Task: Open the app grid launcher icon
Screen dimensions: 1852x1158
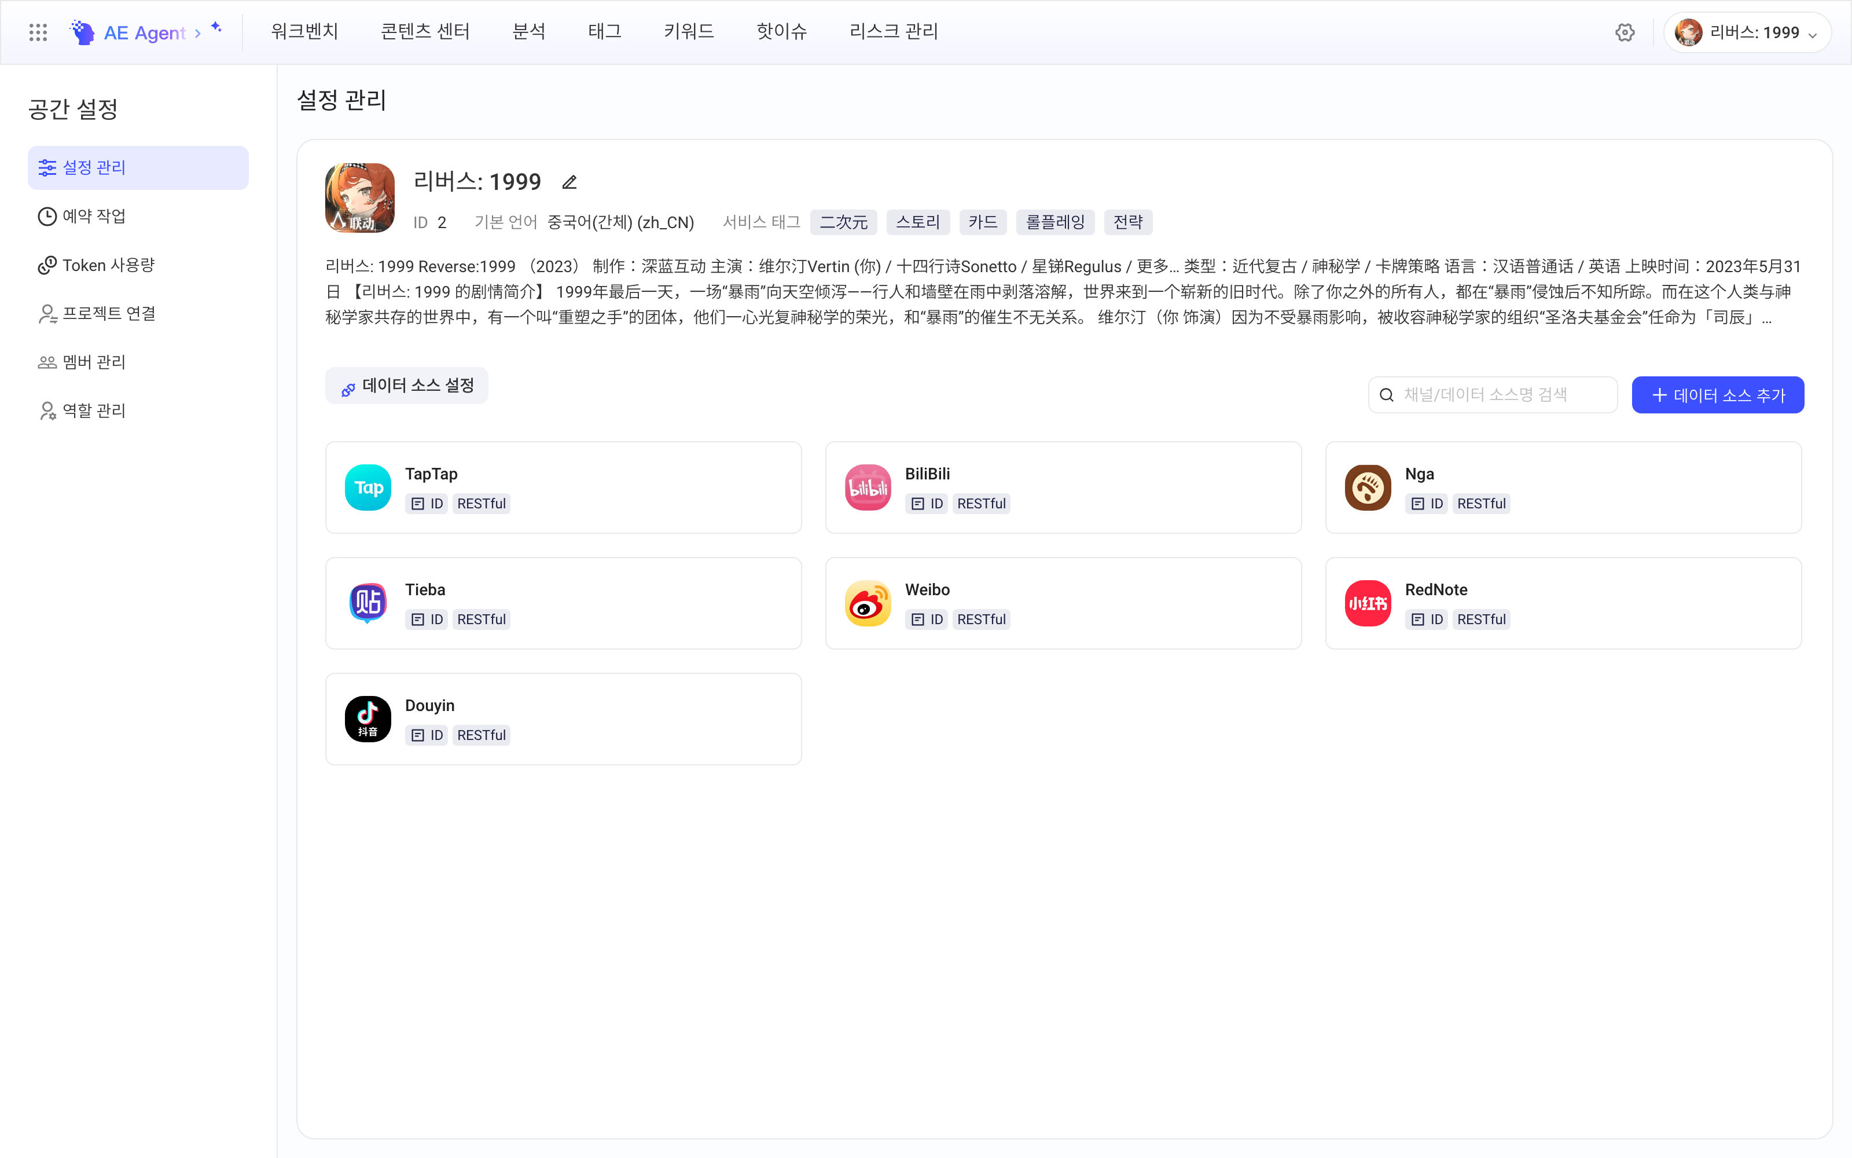Action: tap(38, 32)
